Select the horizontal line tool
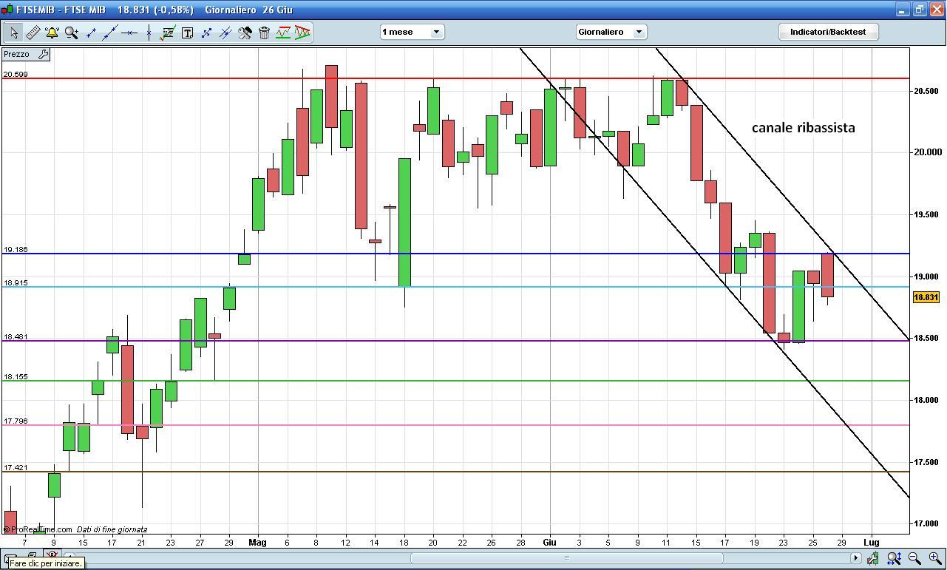The height and width of the screenshot is (570, 947). (129, 33)
